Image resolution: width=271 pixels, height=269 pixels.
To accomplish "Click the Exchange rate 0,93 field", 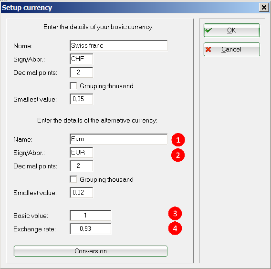I will (91, 229).
